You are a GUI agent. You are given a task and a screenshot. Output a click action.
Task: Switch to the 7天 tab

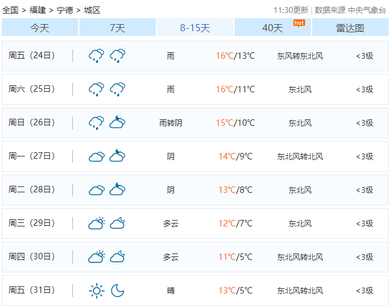click(x=118, y=27)
